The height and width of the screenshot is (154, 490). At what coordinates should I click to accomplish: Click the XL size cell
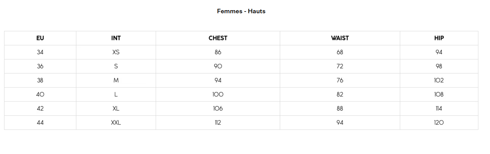coord(116,109)
